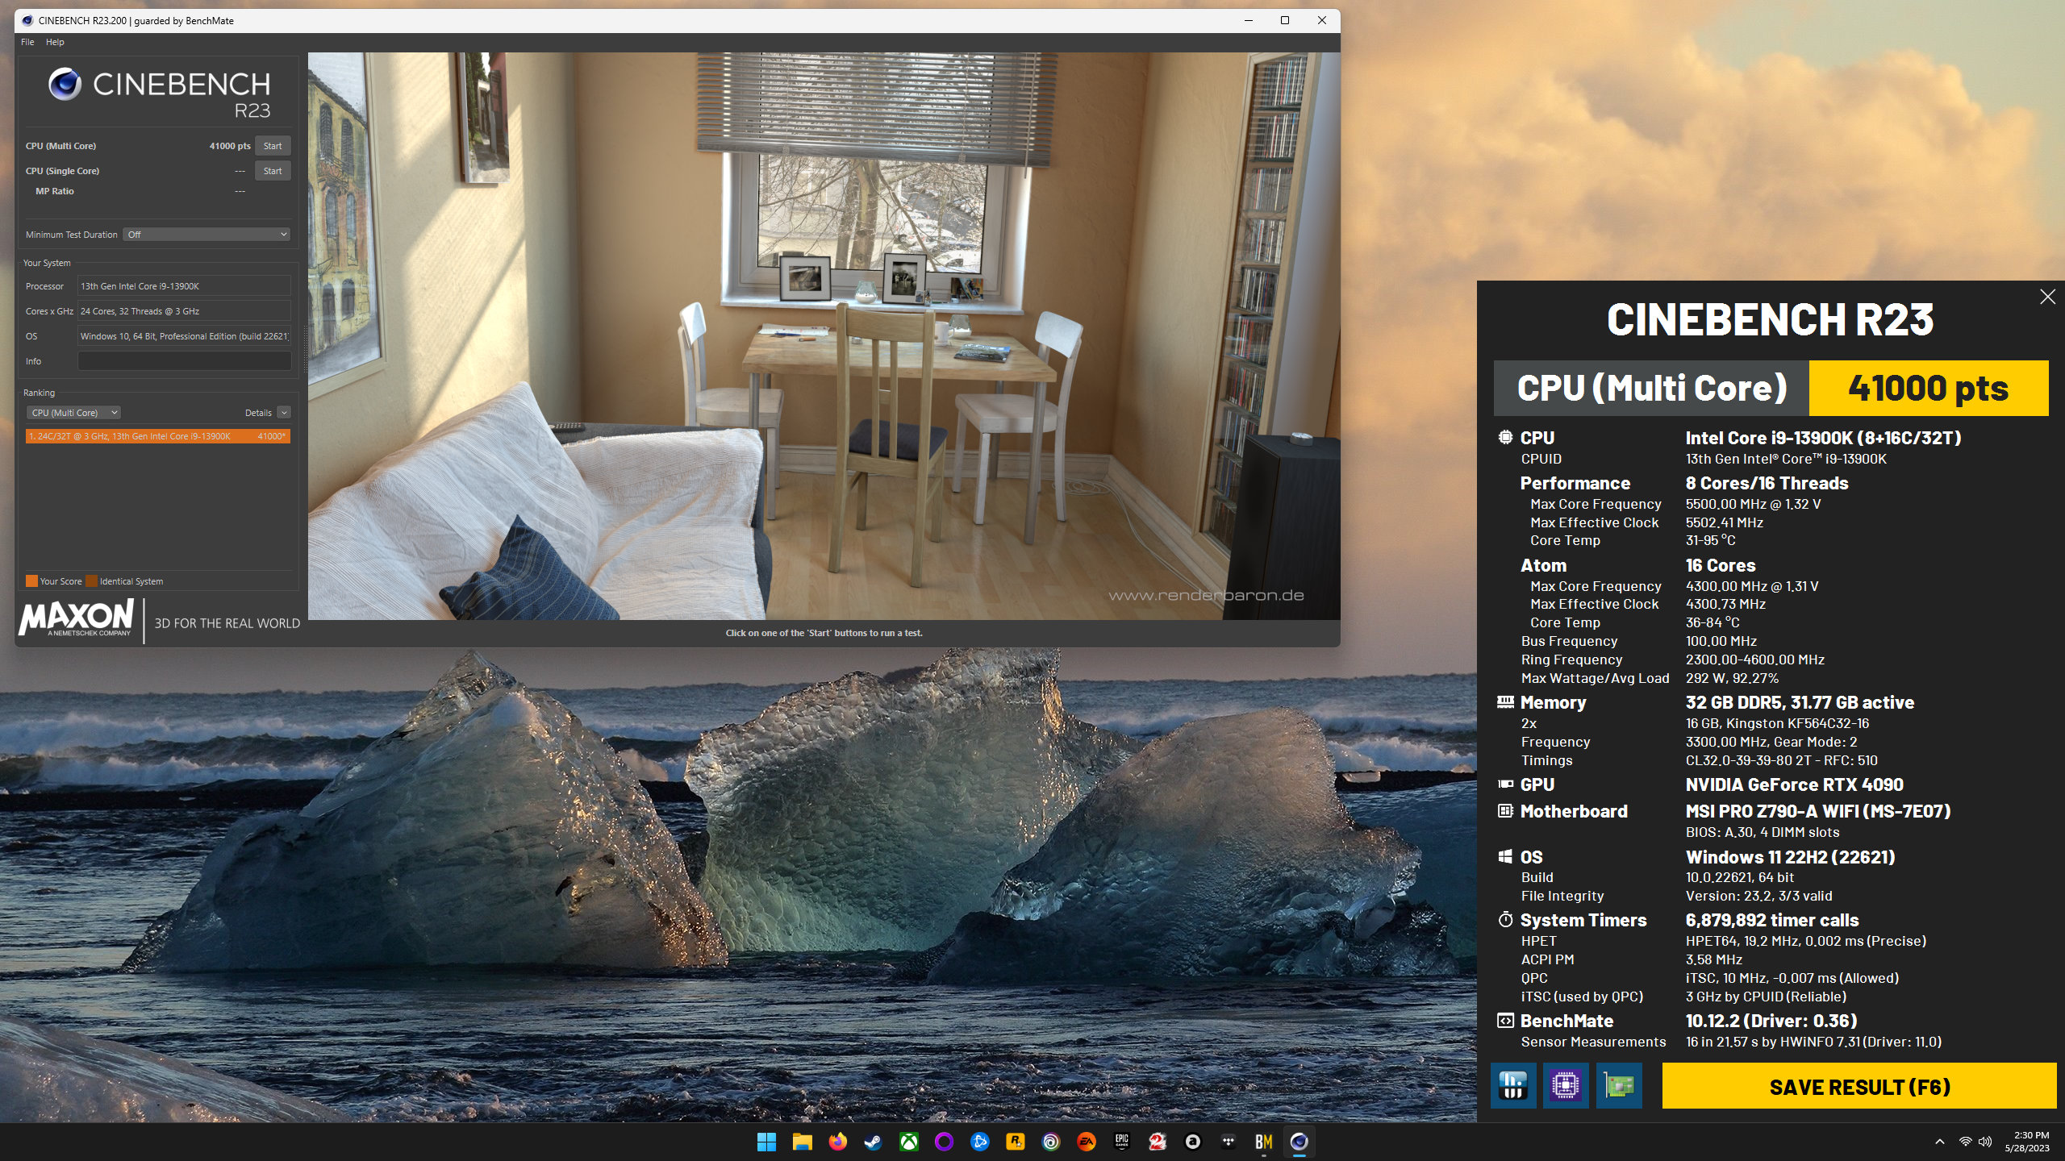
Task: Click the System Timers clock icon
Action: point(1505,919)
